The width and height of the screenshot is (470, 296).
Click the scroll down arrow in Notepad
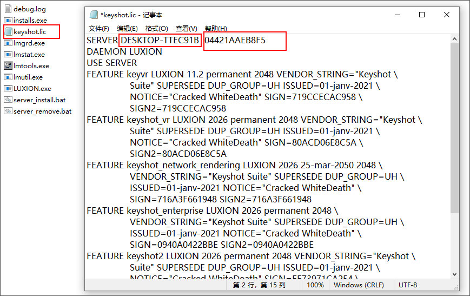(454, 274)
